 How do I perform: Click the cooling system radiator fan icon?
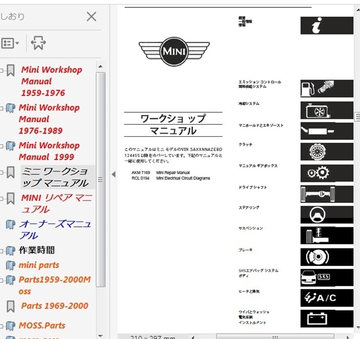pyautogui.click(x=327, y=110)
